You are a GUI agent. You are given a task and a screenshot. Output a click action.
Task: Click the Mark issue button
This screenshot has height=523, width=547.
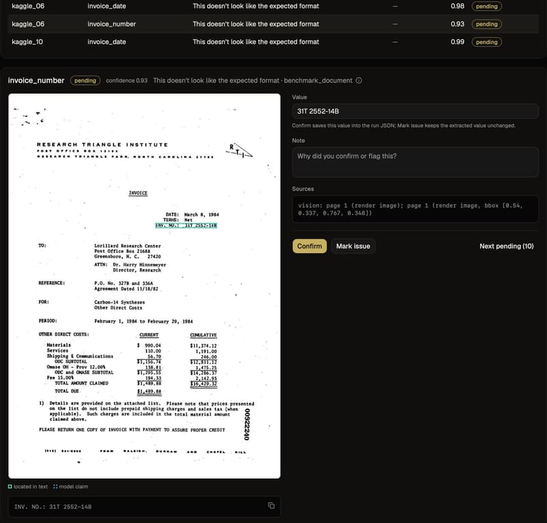point(353,246)
